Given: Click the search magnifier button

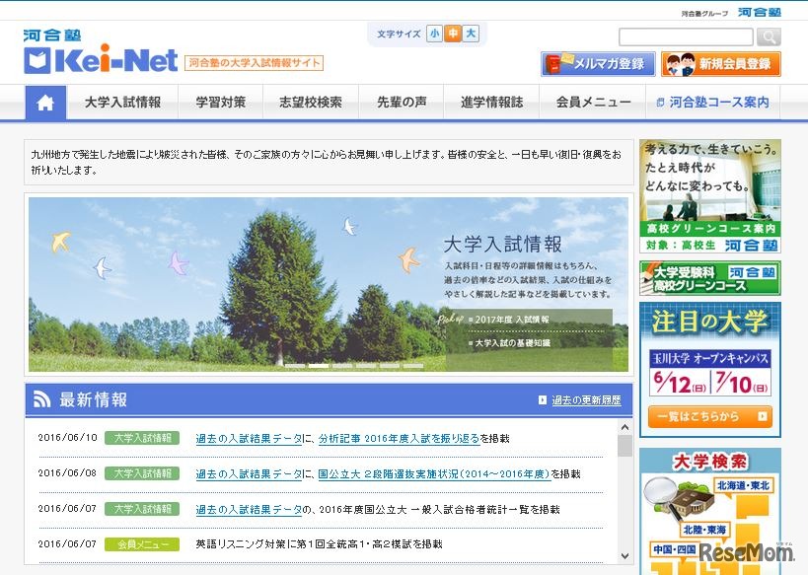Looking at the screenshot, I should [769, 36].
